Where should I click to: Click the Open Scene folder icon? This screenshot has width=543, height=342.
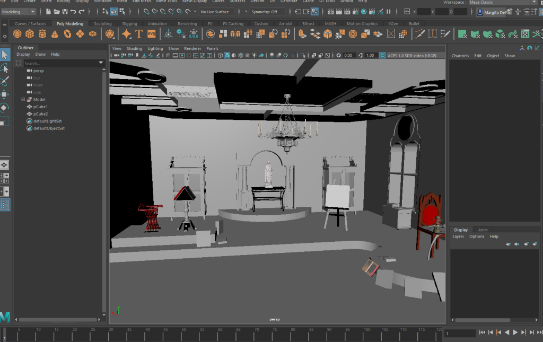coord(56,12)
